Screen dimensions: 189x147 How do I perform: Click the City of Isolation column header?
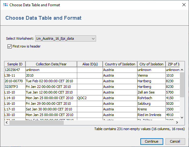tap(151, 64)
